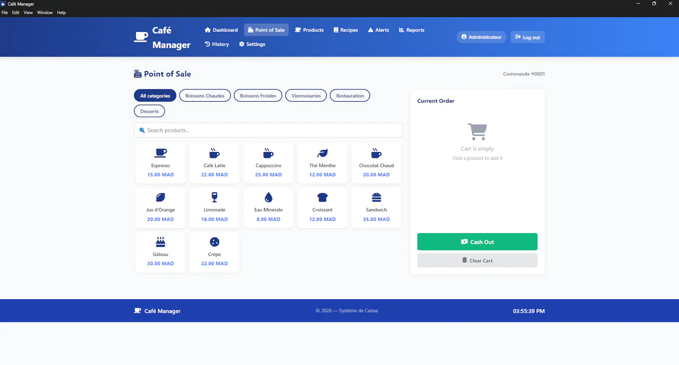Click the Café Latte mug icon
The height and width of the screenshot is (365, 679).
coord(214,153)
